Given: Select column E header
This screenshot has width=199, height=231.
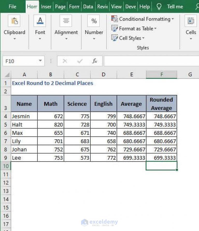Looking at the screenshot, I should (132, 75).
